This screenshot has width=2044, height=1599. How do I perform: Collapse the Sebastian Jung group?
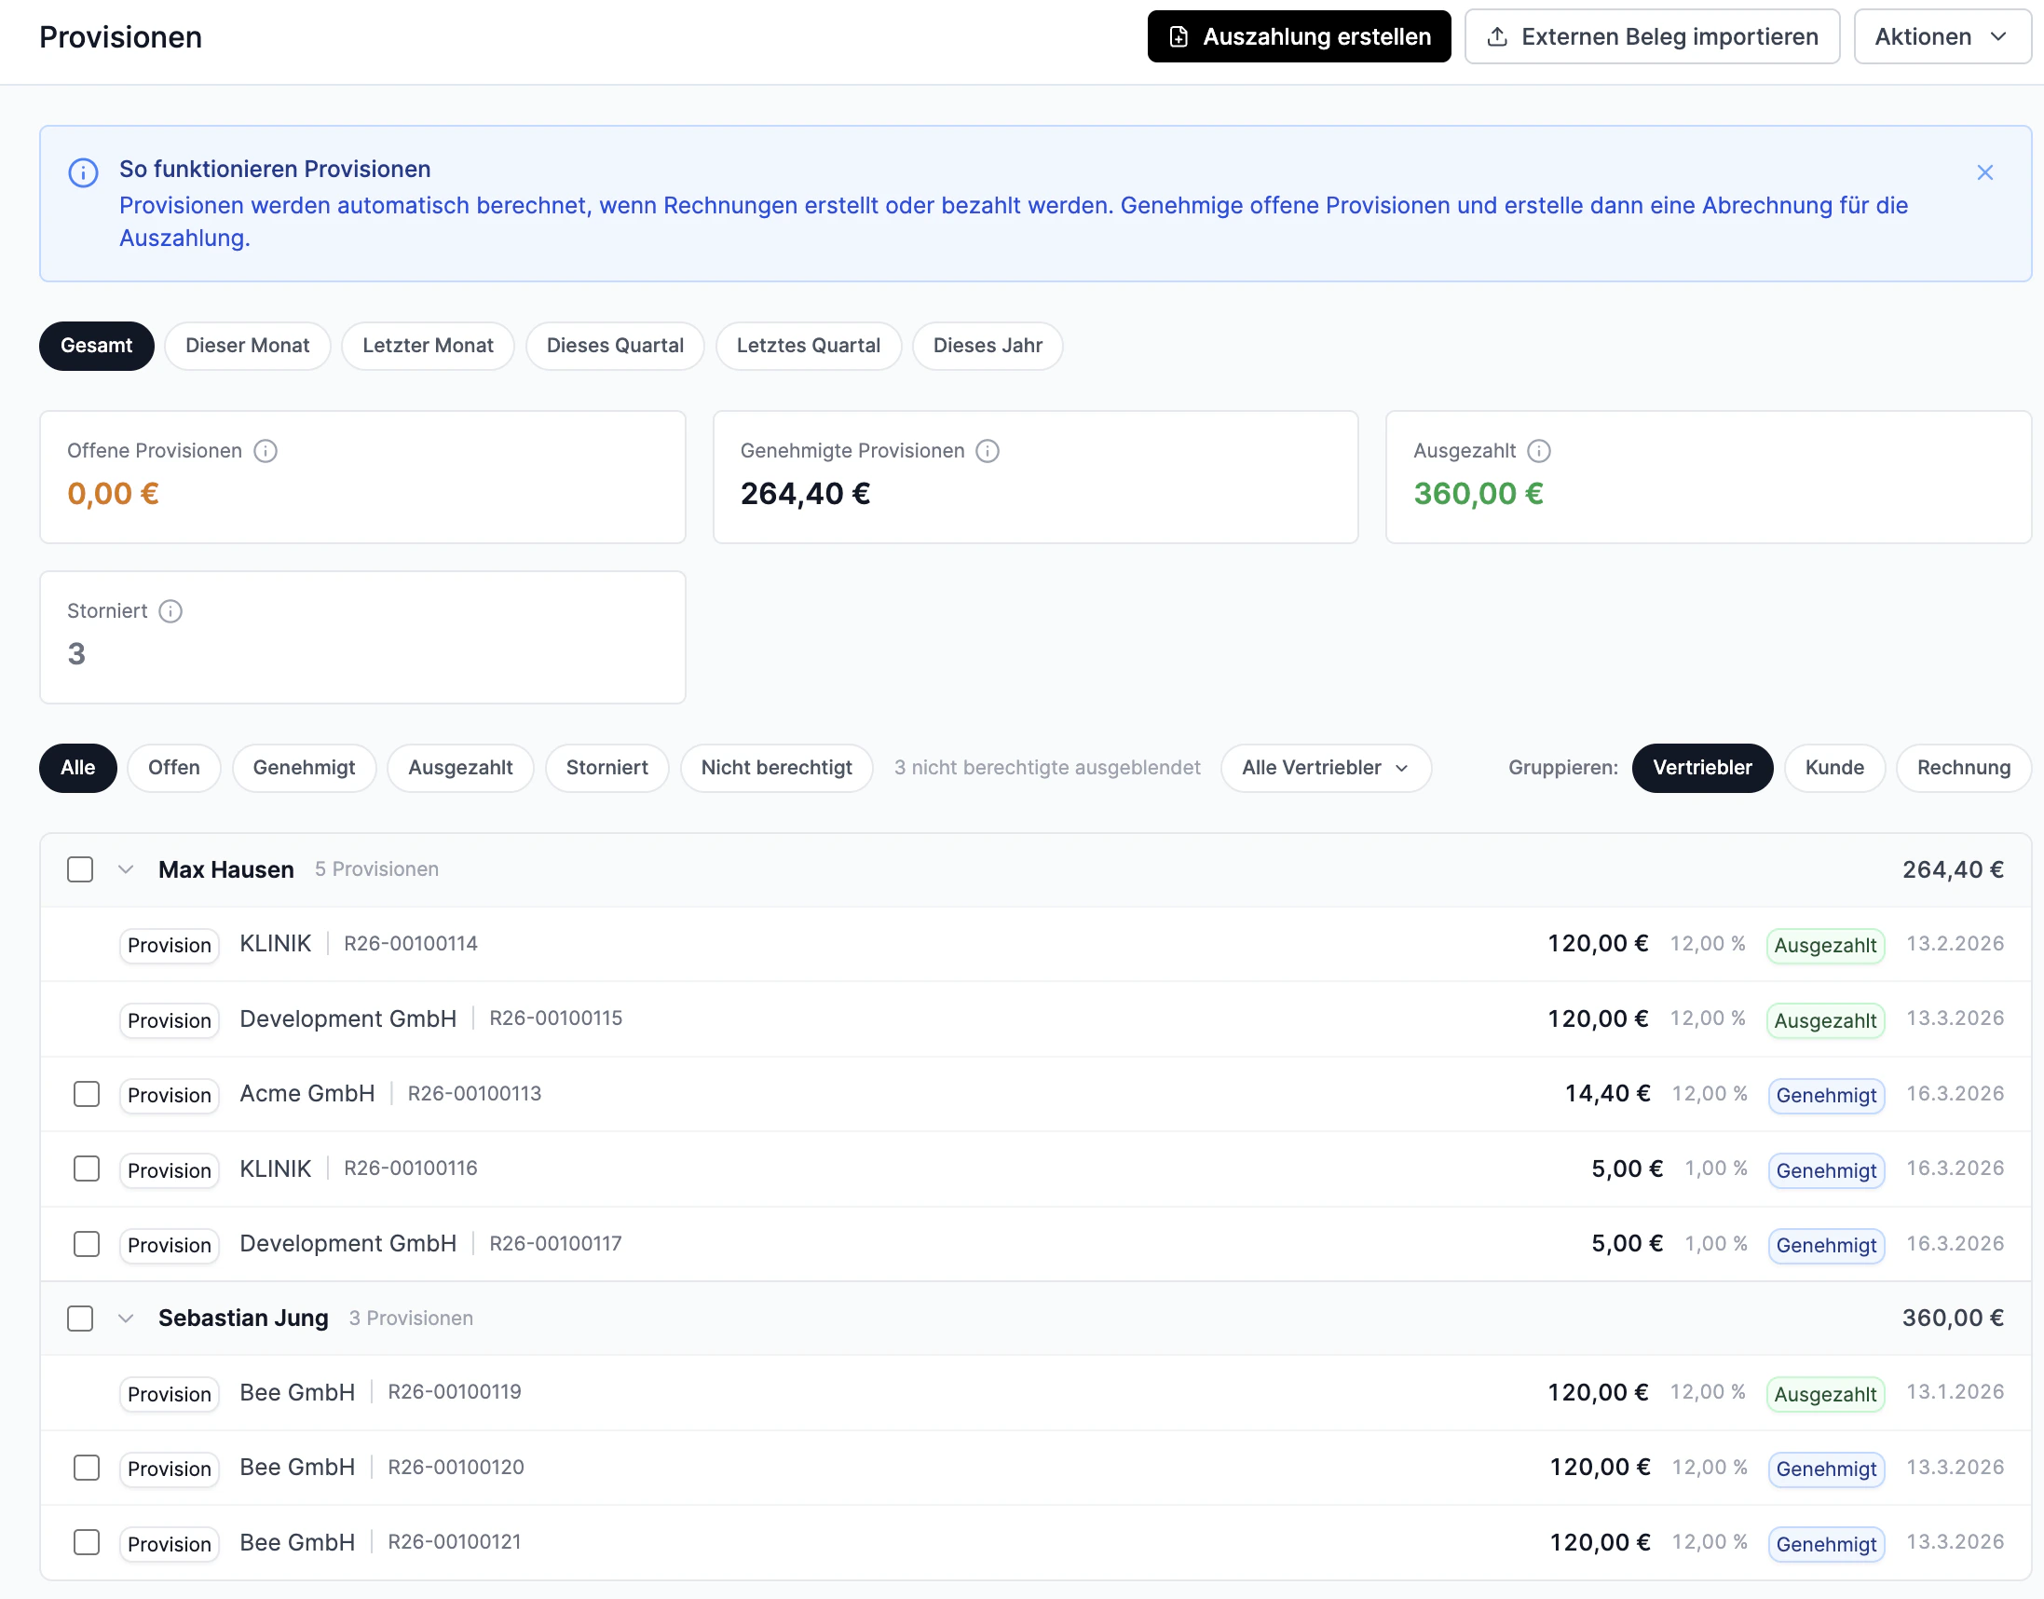(126, 1319)
